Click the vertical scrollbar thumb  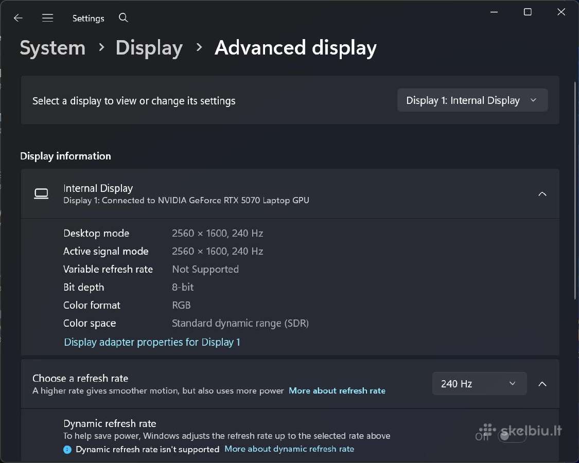coord(575,190)
